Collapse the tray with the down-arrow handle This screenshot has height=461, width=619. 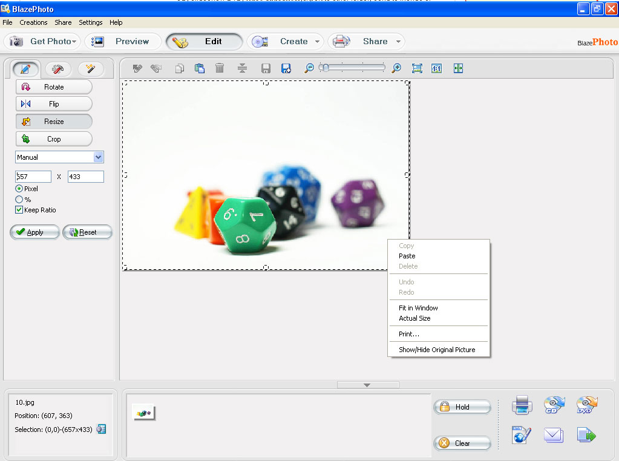pos(367,385)
